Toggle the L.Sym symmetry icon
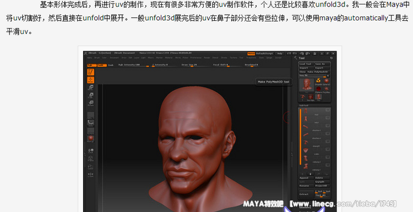Screen dimensions: 413x212 click(91, 175)
